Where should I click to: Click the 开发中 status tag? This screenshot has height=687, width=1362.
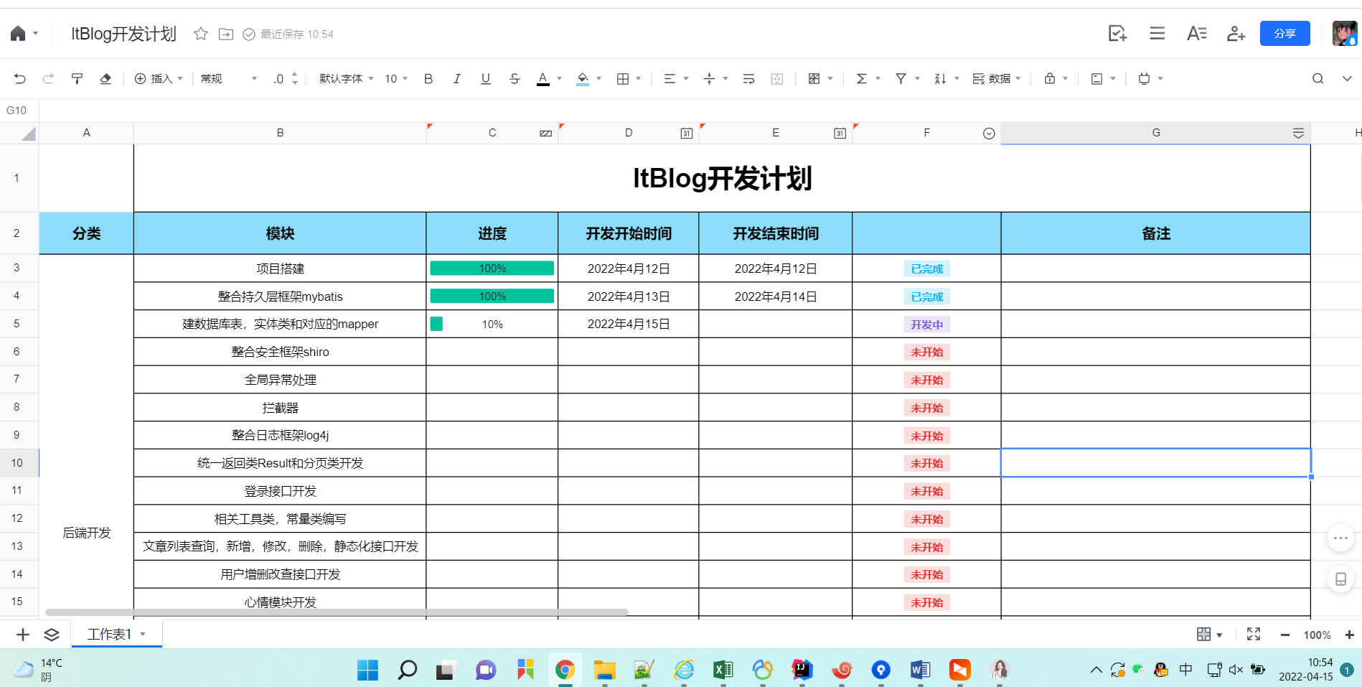[926, 324]
